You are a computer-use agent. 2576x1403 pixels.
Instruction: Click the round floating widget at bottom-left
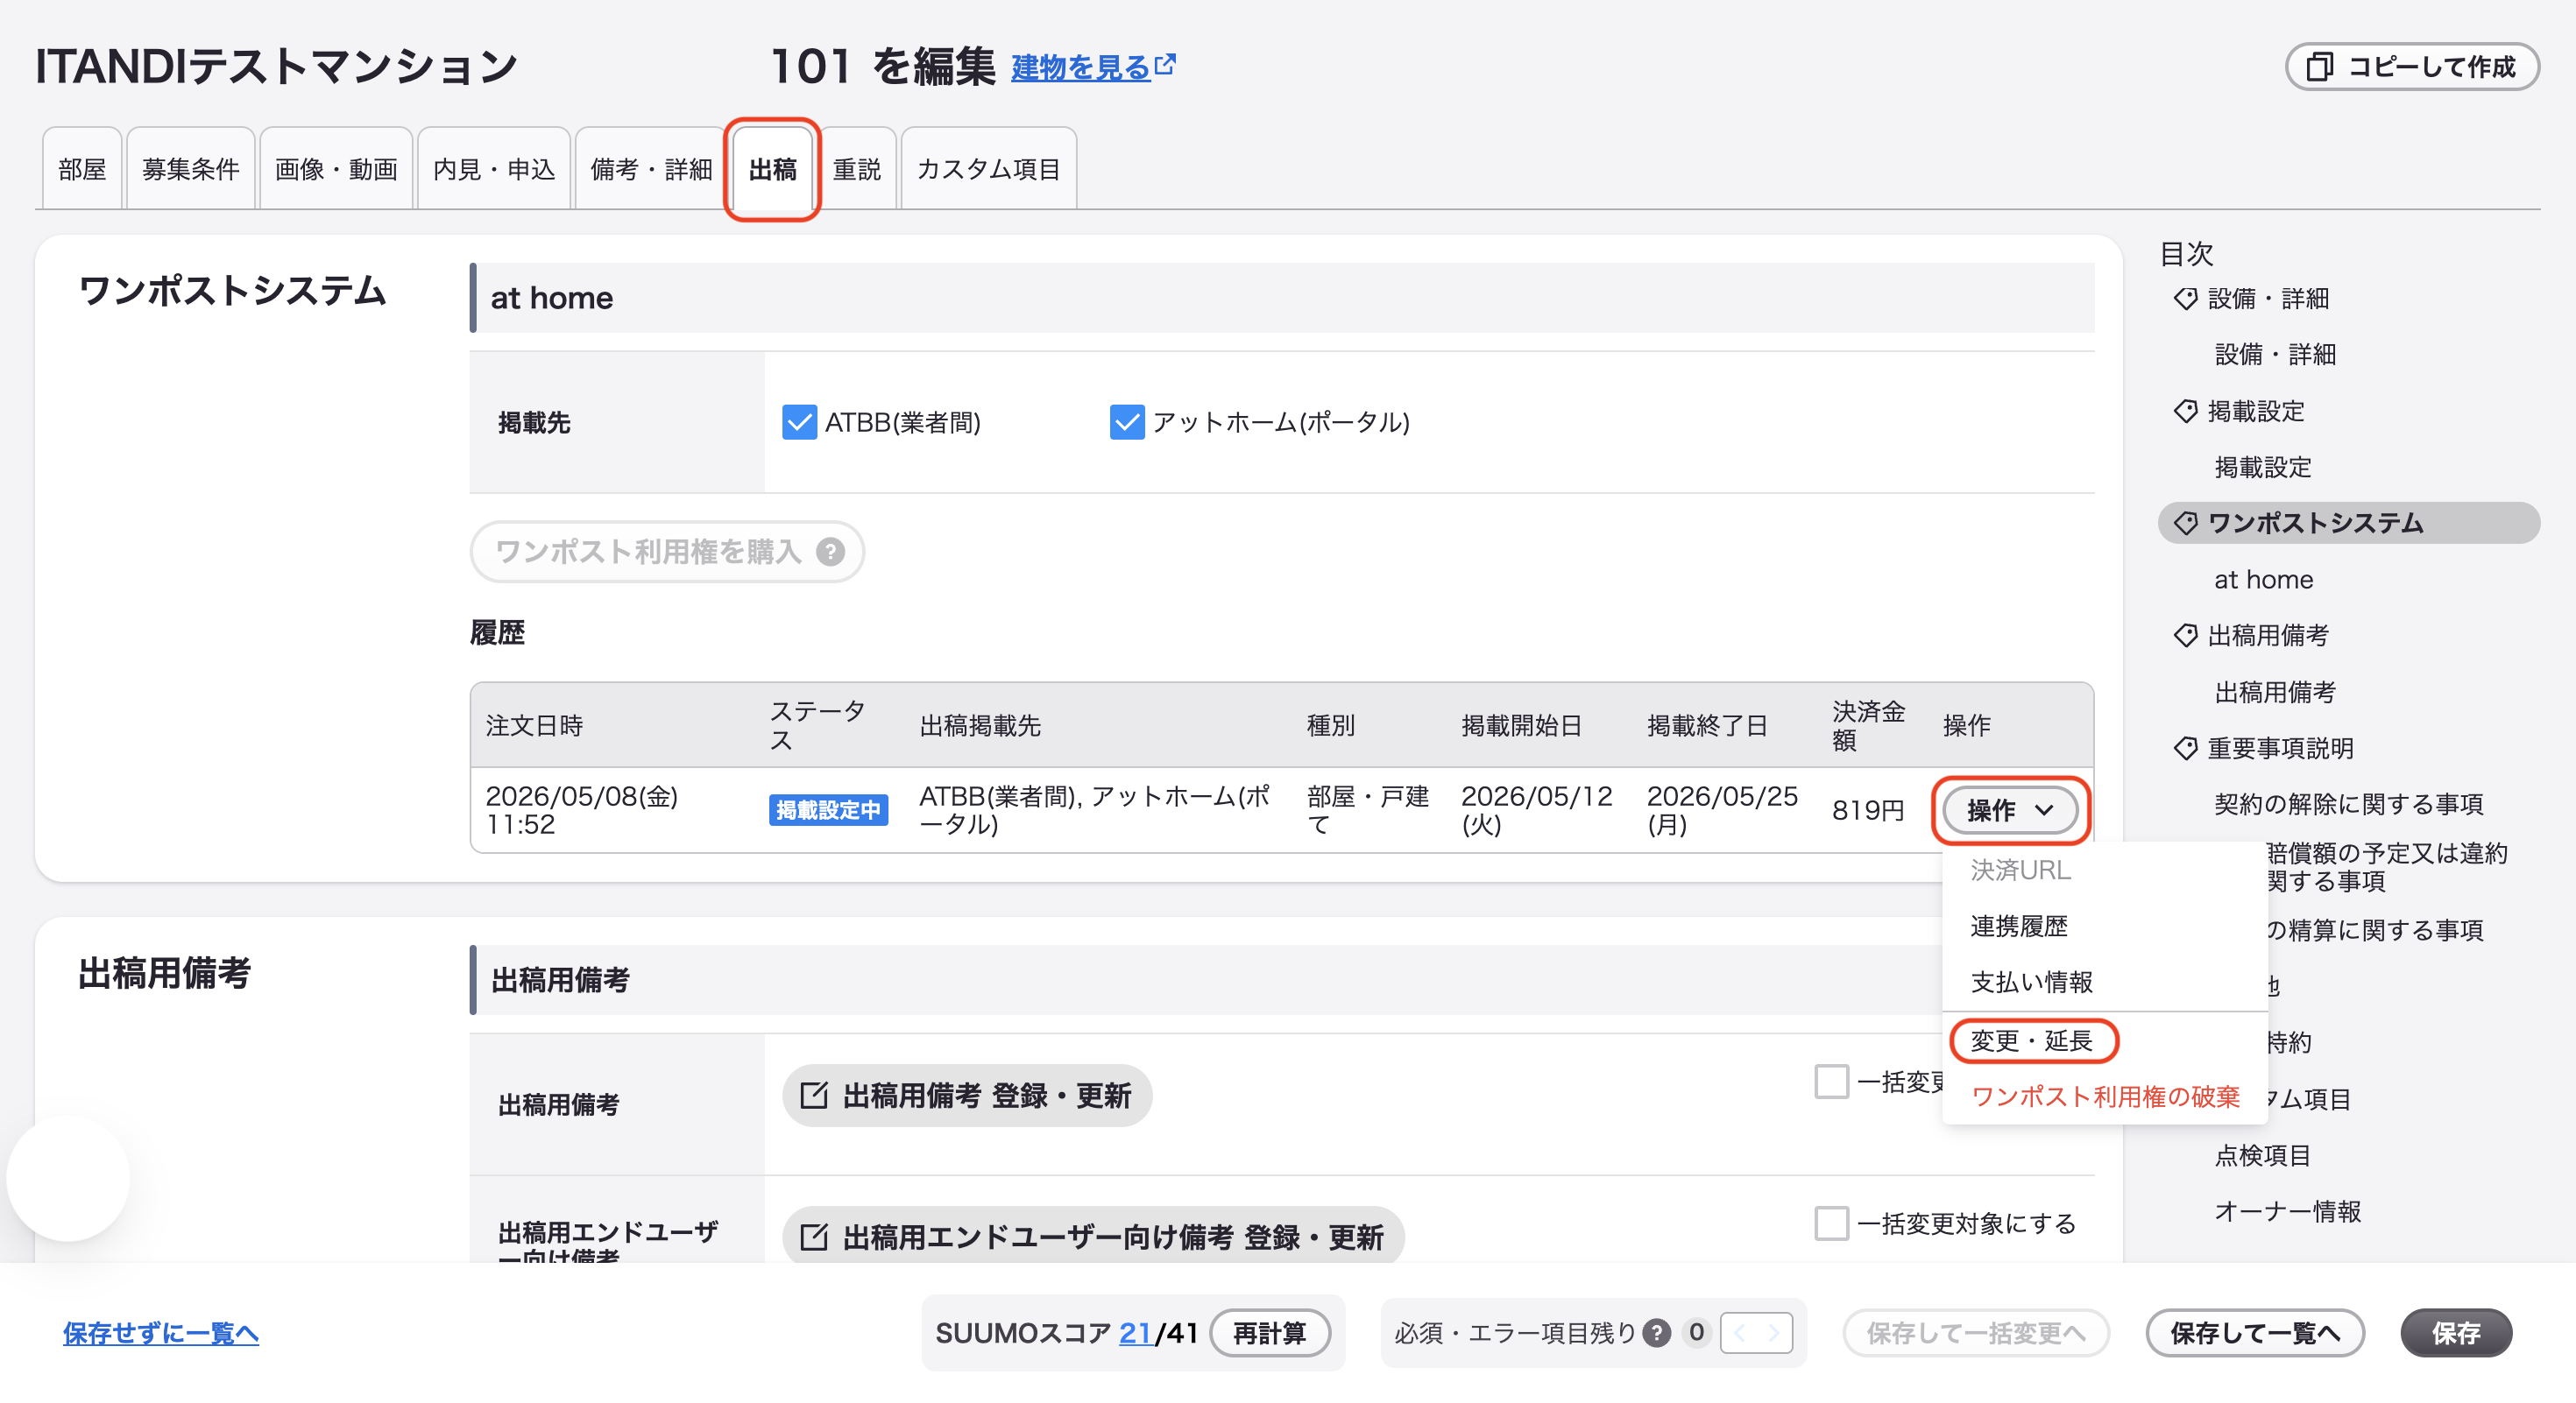pyautogui.click(x=68, y=1179)
